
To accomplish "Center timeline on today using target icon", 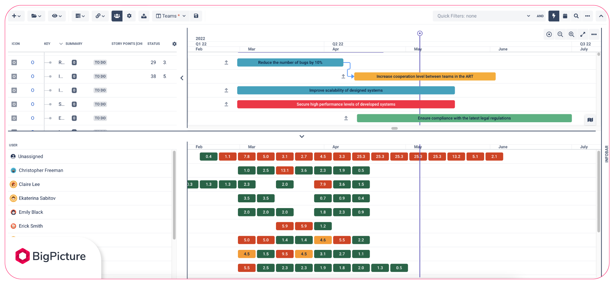I will 549,34.
